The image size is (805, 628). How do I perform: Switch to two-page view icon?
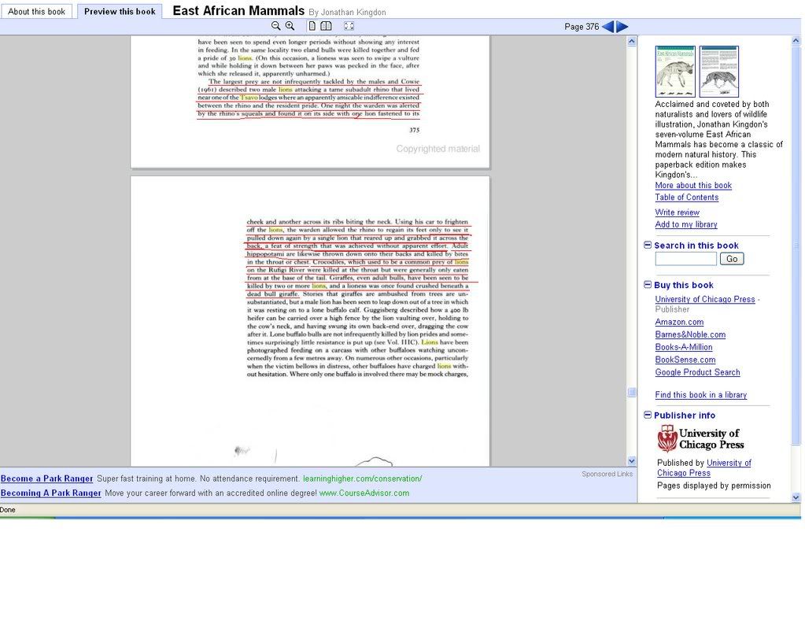[x=326, y=26]
